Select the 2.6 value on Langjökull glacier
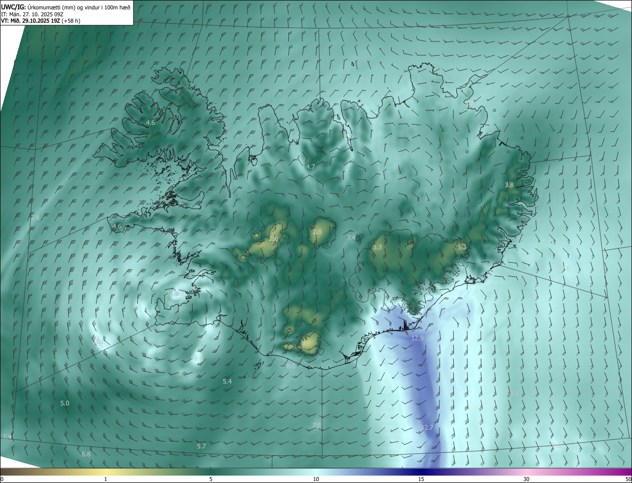The image size is (632, 483). click(274, 239)
